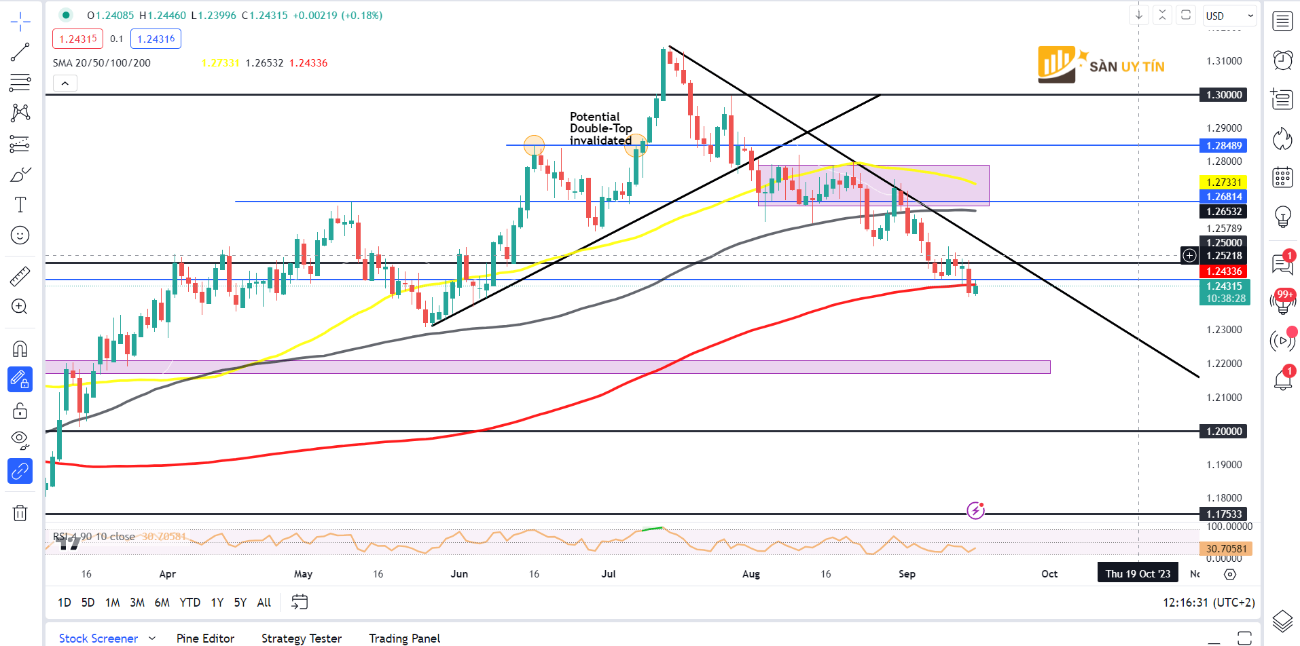Open forecasting and measurement tools
1300x646 pixels.
pos(20,144)
